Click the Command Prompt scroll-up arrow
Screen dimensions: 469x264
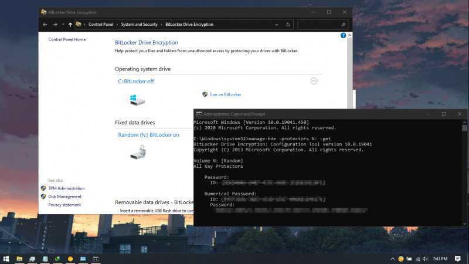click(x=464, y=122)
